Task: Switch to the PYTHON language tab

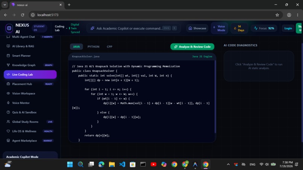Action: point(93,47)
